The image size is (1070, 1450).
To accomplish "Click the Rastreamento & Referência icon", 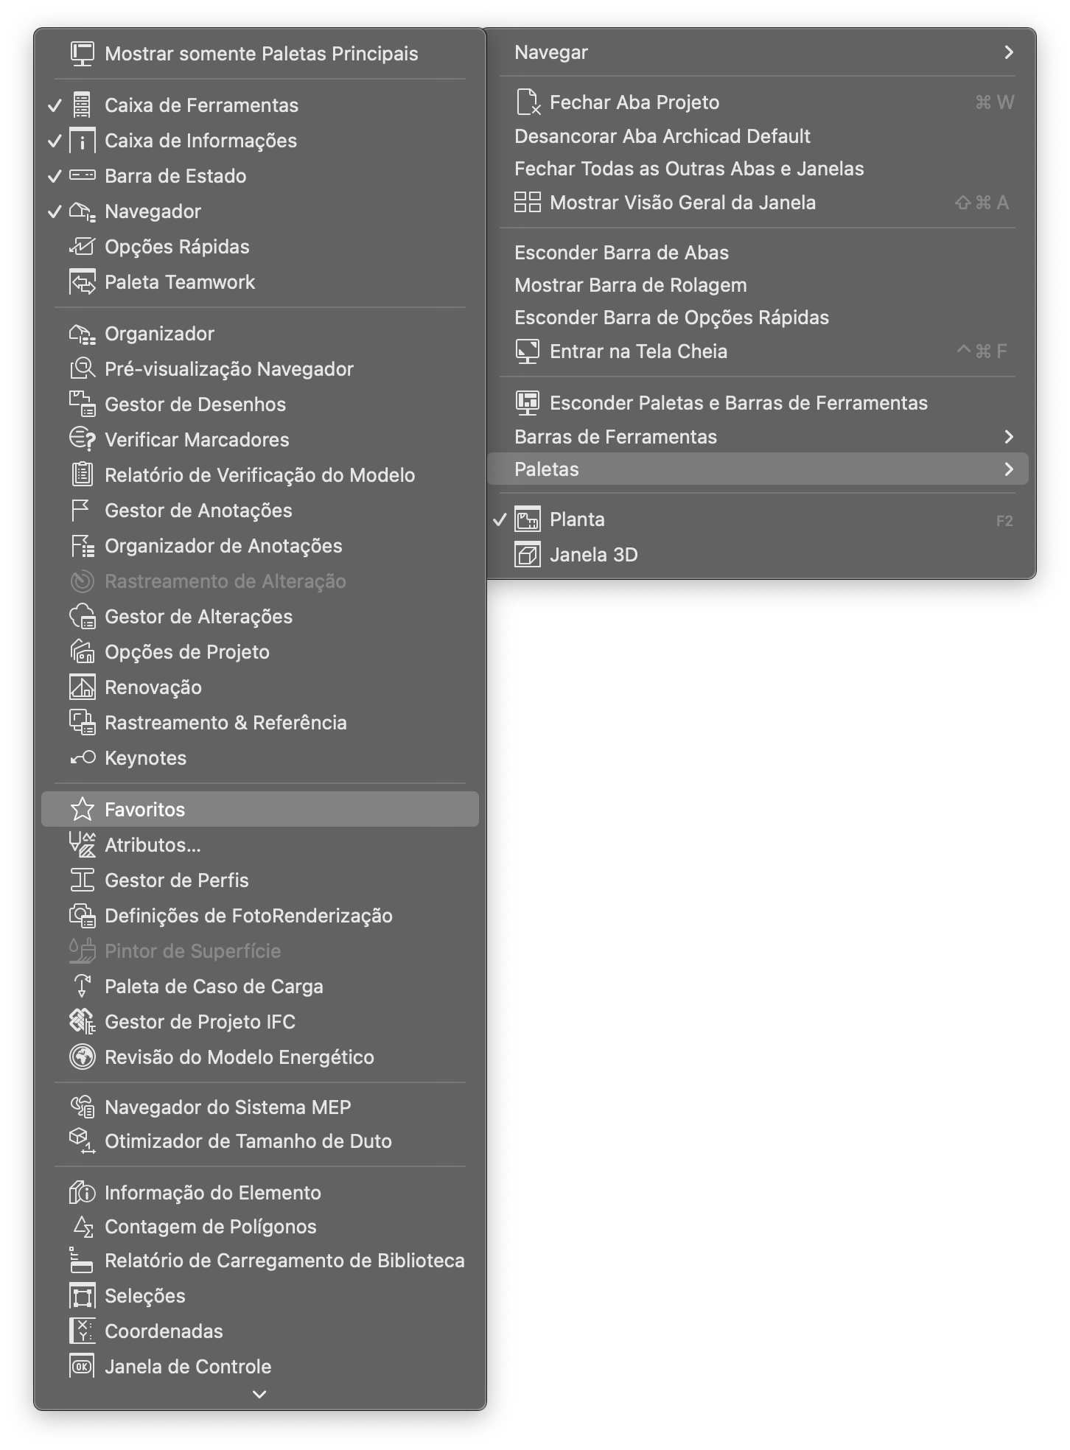I will point(82,722).
